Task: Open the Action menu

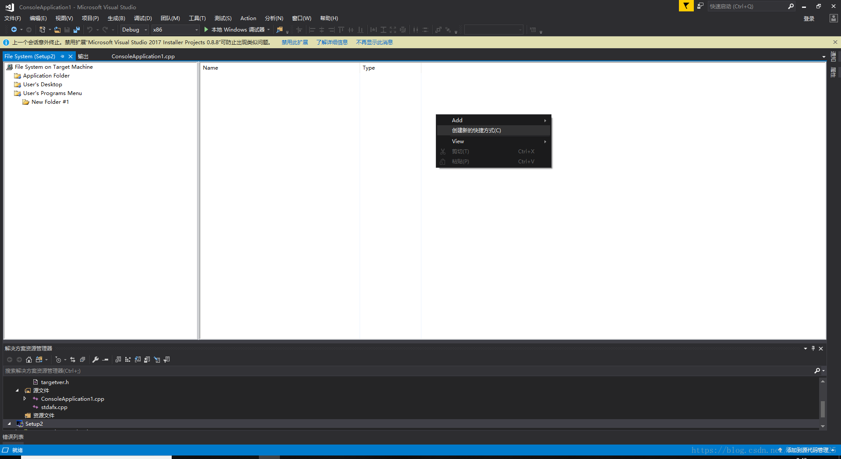Action: [x=248, y=18]
